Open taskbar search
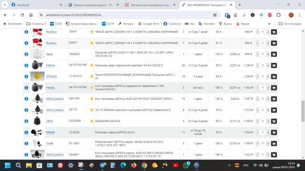The width and height of the screenshot is (305, 171). coord(18,165)
